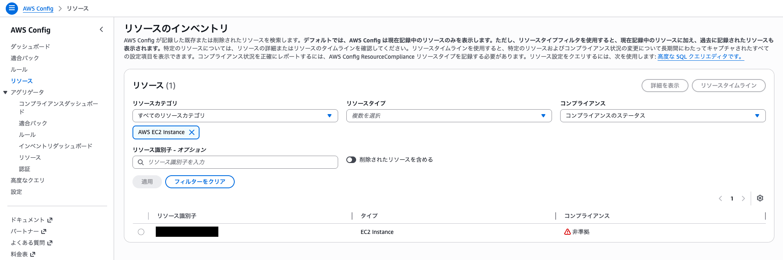Click the EC2 Instance type cell
The image size is (783, 260).
pos(377,232)
